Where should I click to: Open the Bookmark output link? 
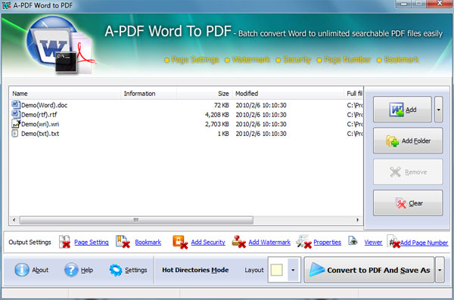[x=148, y=242]
